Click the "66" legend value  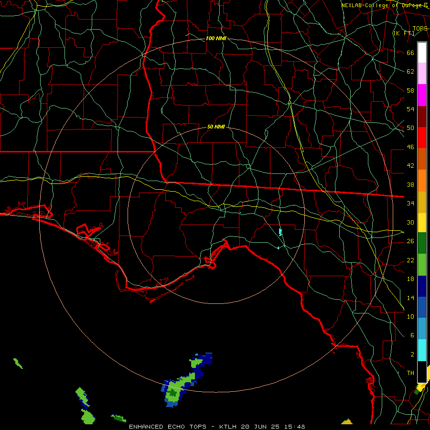point(410,53)
